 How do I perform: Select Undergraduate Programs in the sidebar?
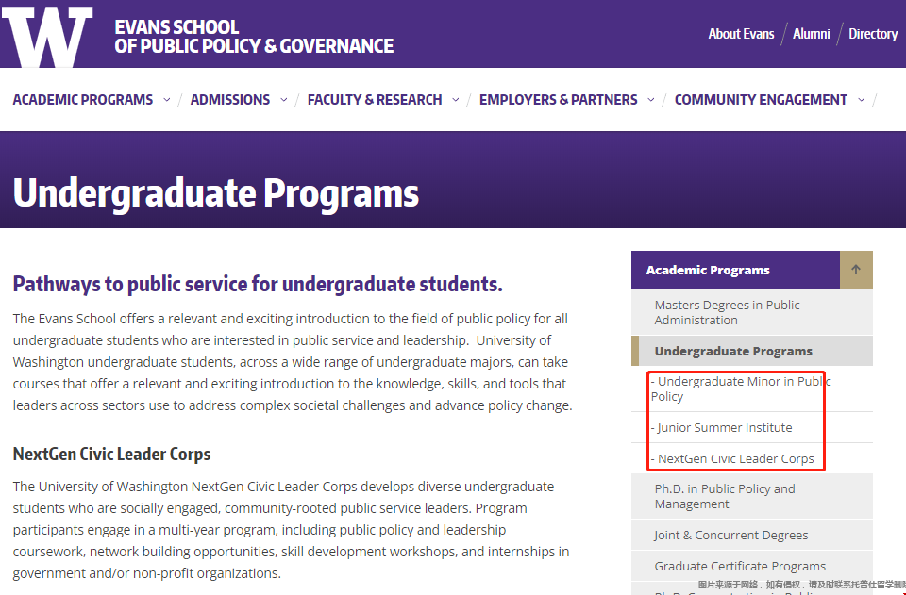tap(752, 351)
